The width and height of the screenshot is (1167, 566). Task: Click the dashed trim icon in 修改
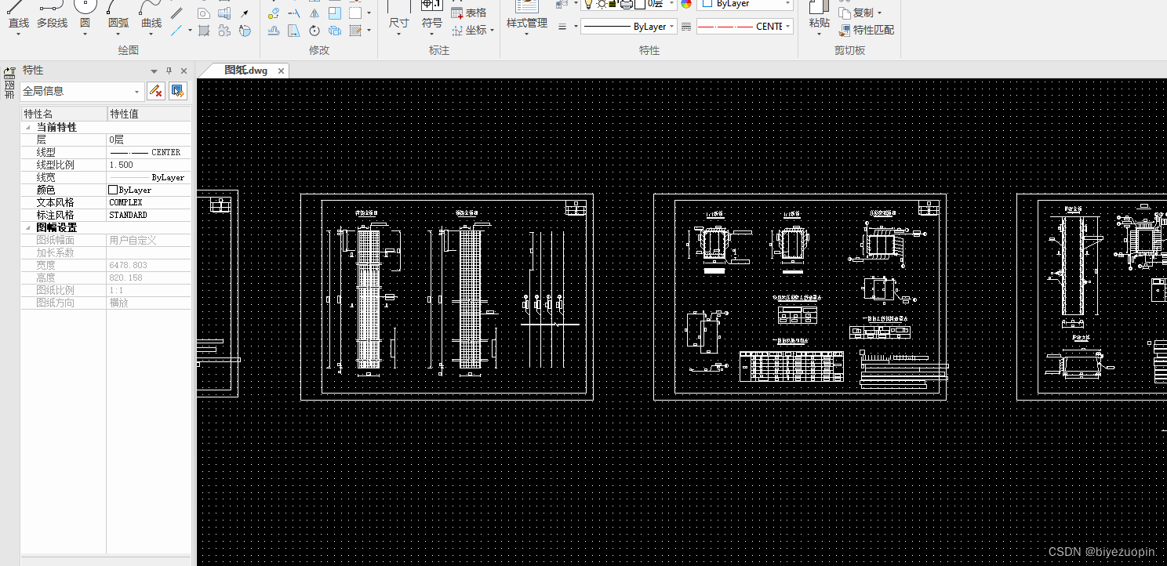click(x=294, y=13)
